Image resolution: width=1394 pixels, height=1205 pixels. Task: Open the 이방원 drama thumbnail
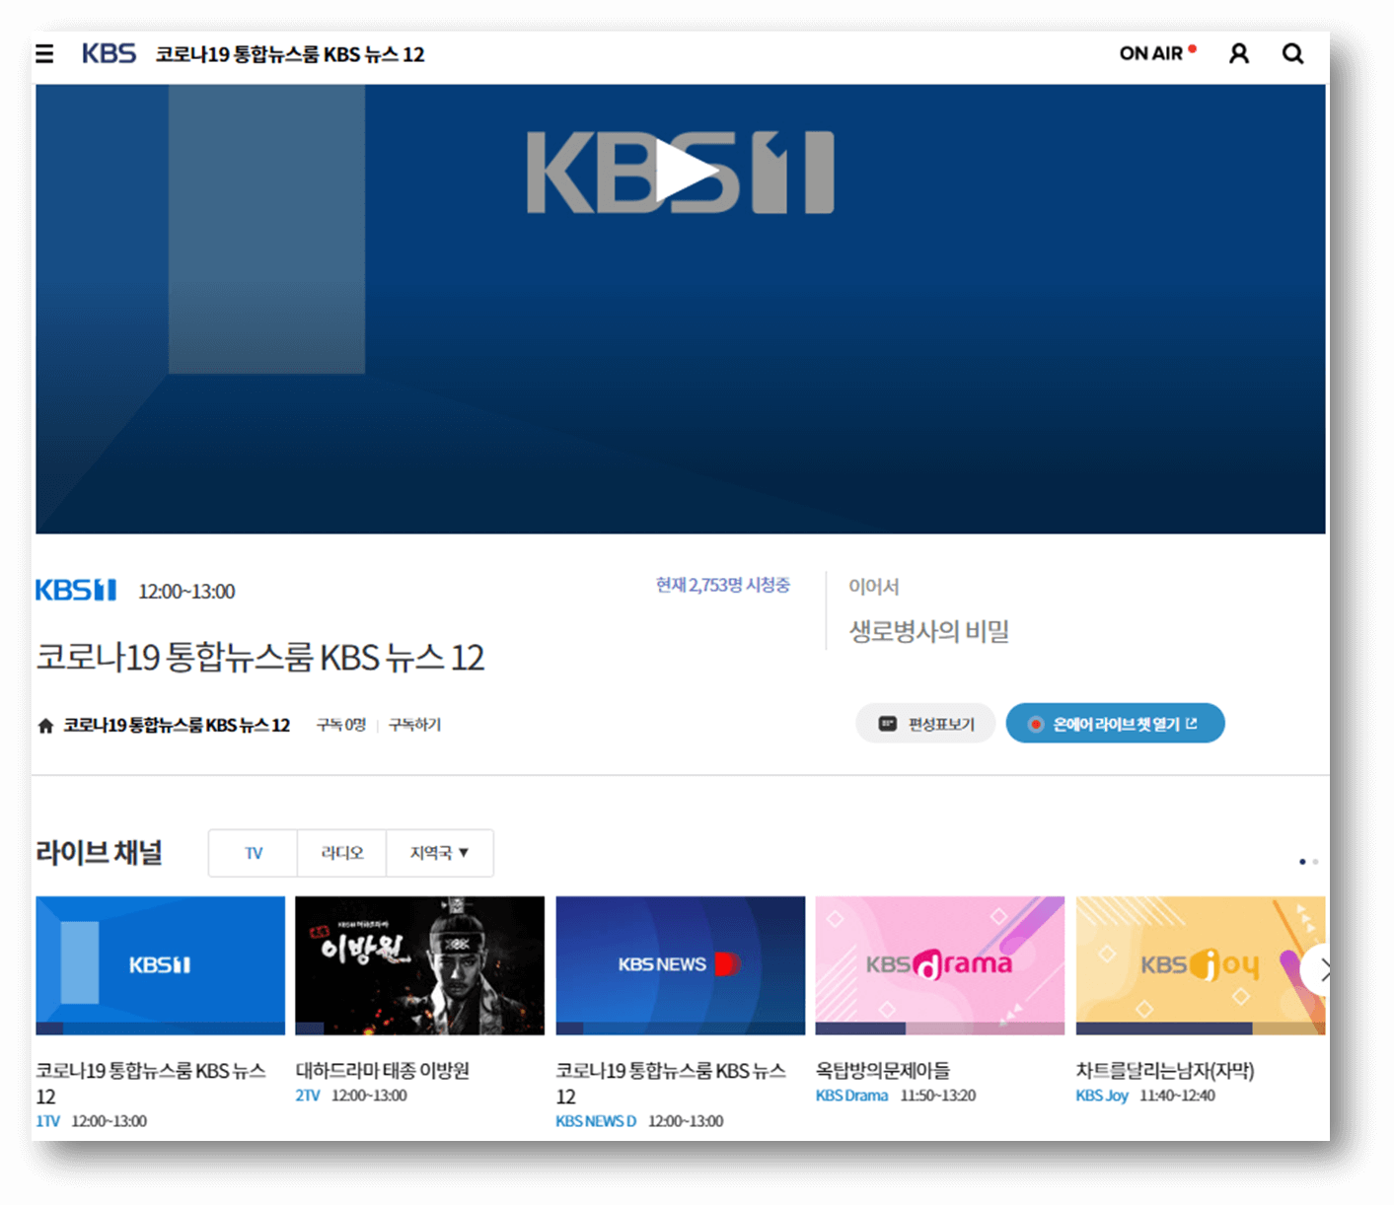click(419, 965)
